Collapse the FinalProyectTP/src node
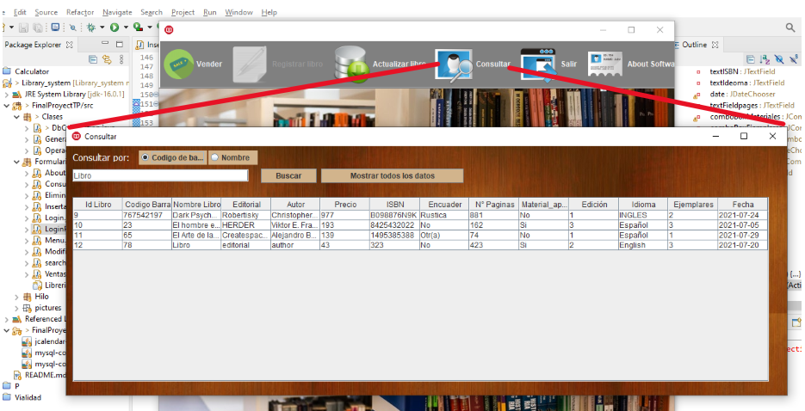The image size is (805, 411). pos(6,106)
